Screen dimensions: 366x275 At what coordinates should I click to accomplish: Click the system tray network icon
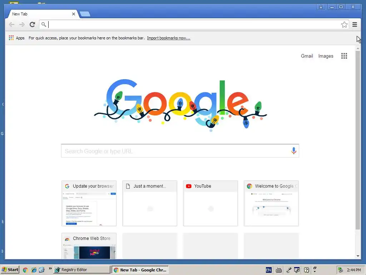pyautogui.click(x=341, y=270)
